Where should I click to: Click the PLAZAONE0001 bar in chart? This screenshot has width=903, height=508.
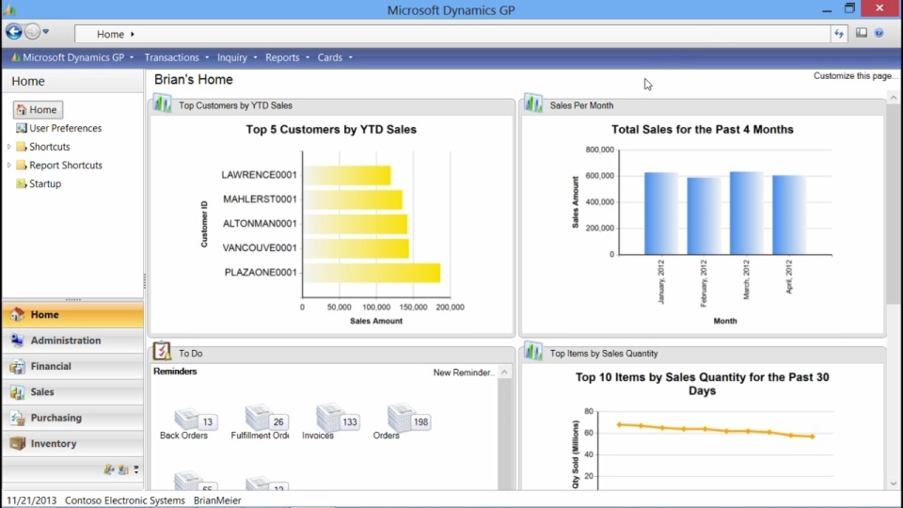point(372,273)
